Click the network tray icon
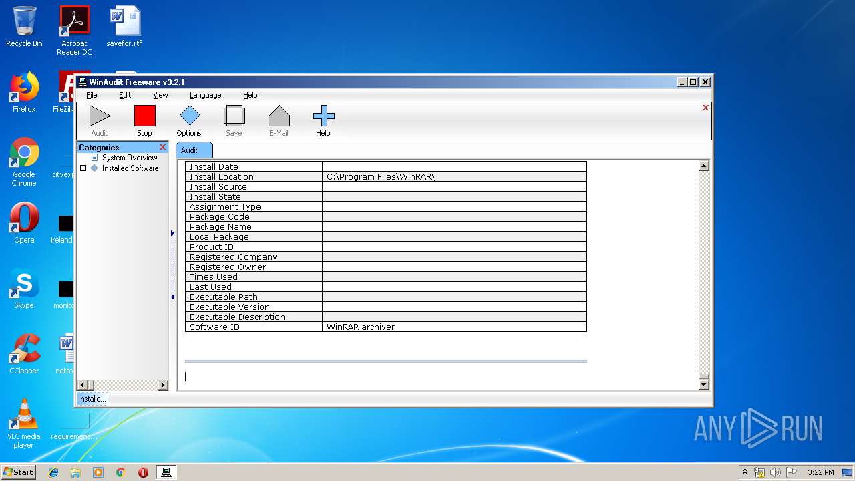855x481 pixels. click(759, 472)
